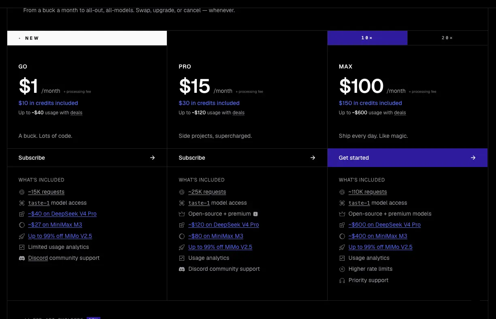
Task: Click the arrow icon on Get started
Action: coord(473,158)
